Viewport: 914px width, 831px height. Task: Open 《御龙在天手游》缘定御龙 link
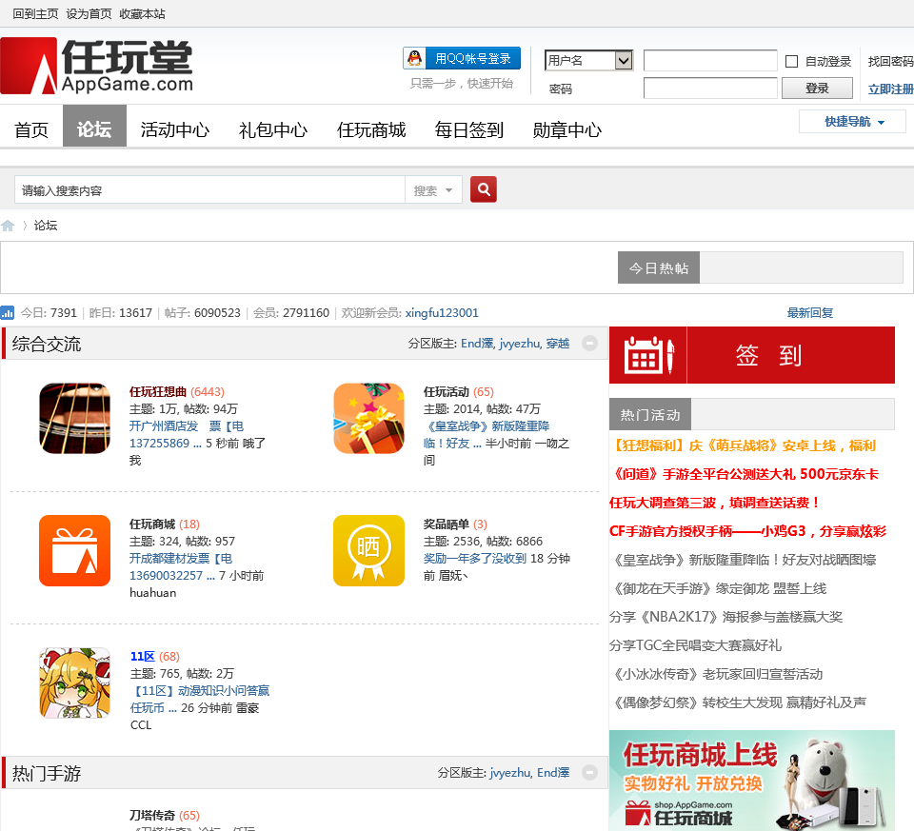point(718,588)
